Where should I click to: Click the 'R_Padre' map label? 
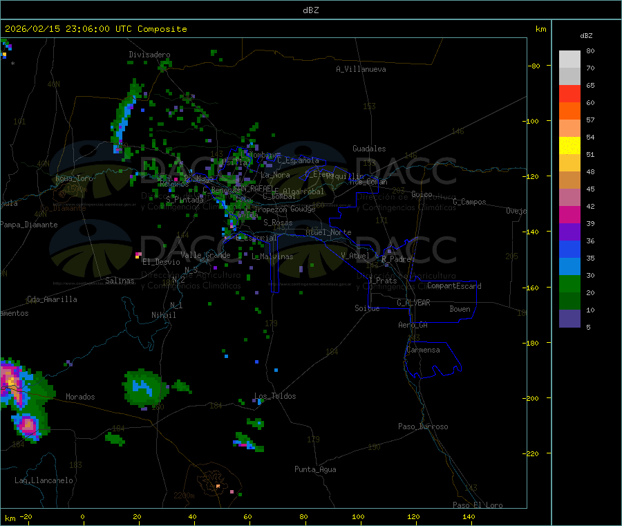click(x=396, y=259)
